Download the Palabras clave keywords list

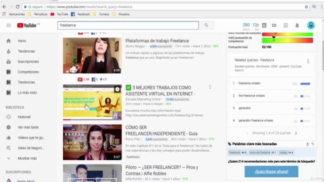click(x=307, y=144)
